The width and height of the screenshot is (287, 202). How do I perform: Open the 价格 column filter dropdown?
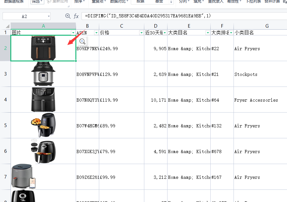pos(141,33)
